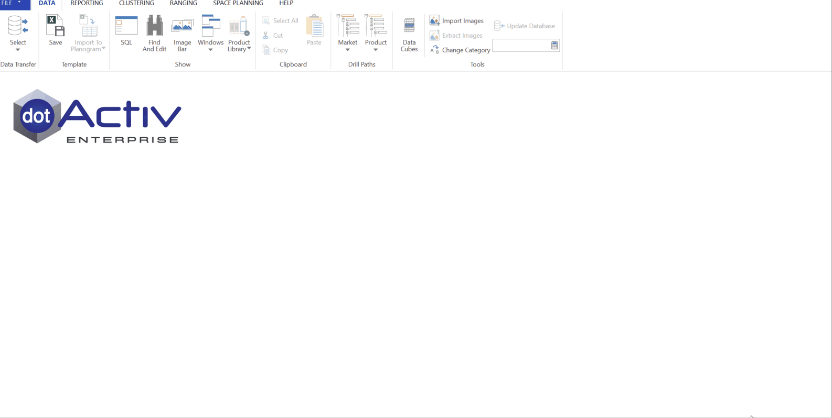Click the Select All icon
This screenshot has width=832, height=418.
click(266, 20)
